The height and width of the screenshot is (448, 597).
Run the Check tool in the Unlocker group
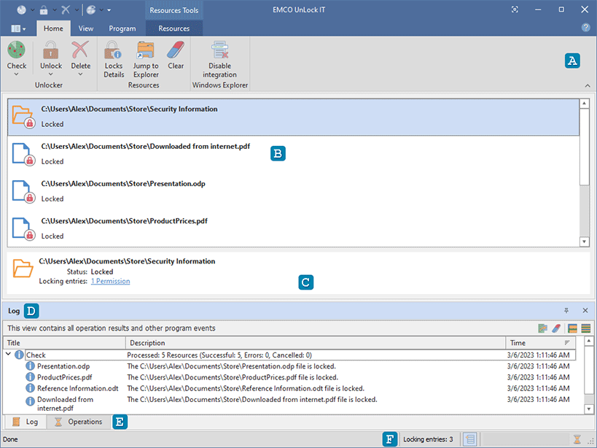click(x=16, y=51)
